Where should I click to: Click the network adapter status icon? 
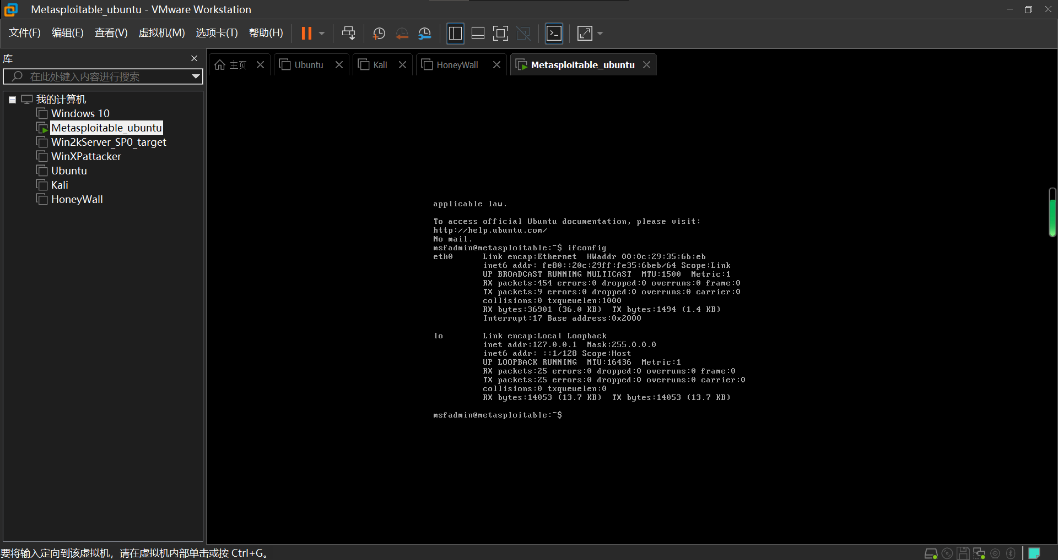click(979, 553)
